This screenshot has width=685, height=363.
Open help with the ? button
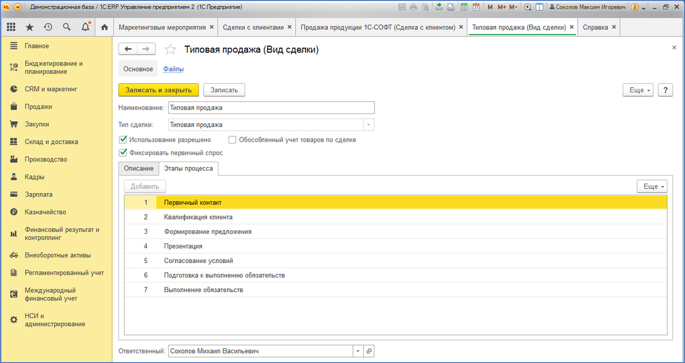[x=665, y=90]
